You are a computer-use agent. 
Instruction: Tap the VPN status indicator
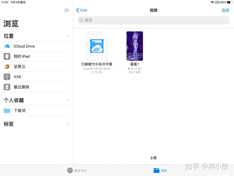217,2
